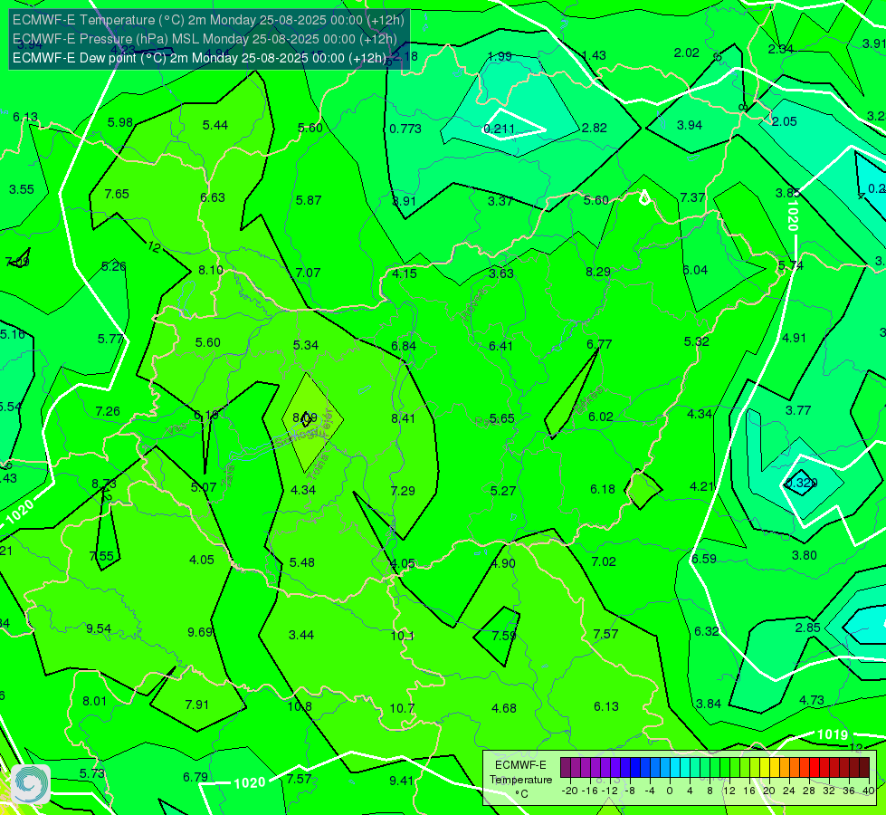Click the 8.09 value in the yellow-green diamond
The width and height of the screenshot is (886, 815).
coord(305,418)
